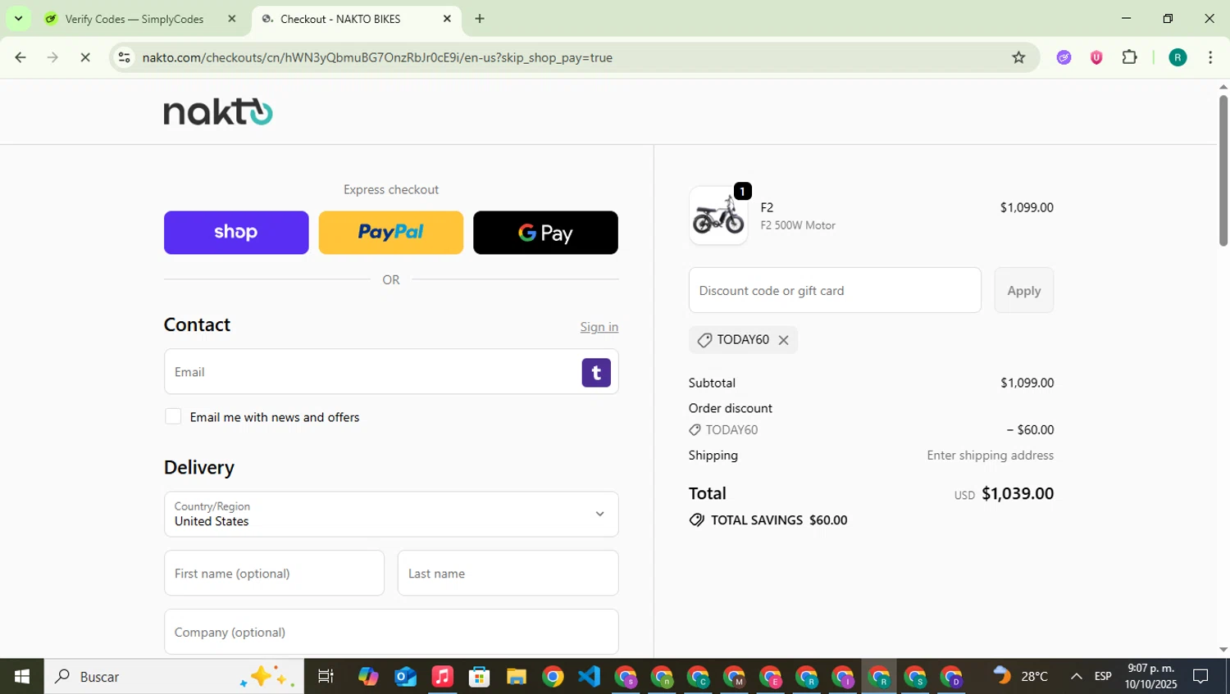The width and height of the screenshot is (1230, 694).
Task: Open the Windows Start menu
Action: tap(22, 676)
